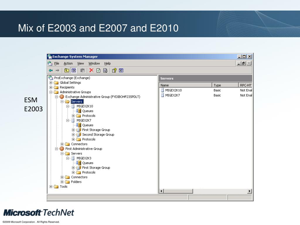The height and width of the screenshot is (225, 300).
Task: Click the MIGEX2K7 server icon in tree
Action: click(x=73, y=120)
